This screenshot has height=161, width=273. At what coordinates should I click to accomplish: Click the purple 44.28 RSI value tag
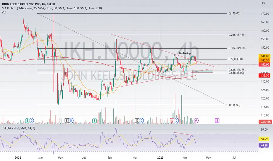[264, 145]
